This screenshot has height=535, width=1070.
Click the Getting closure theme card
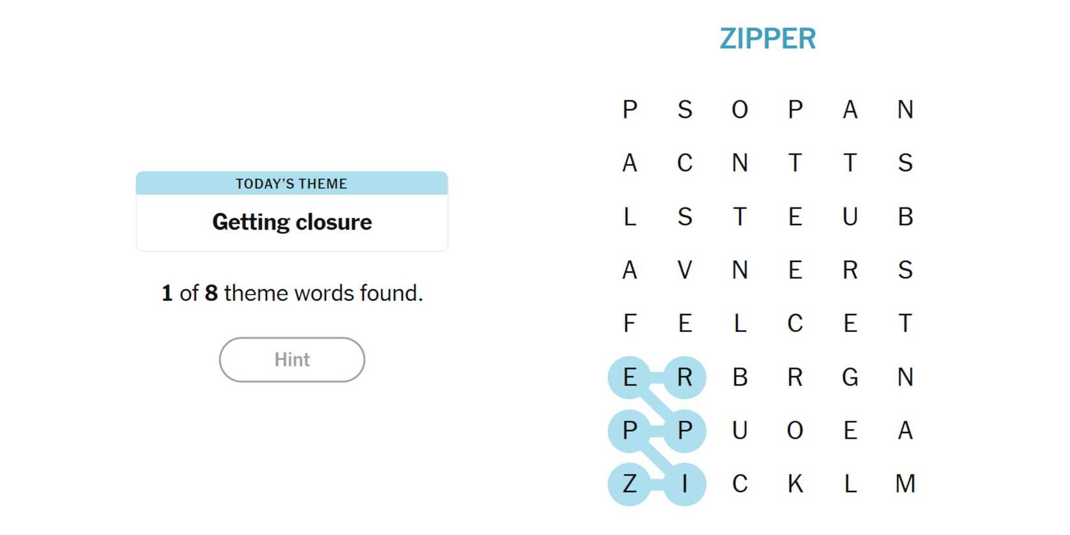pos(292,211)
